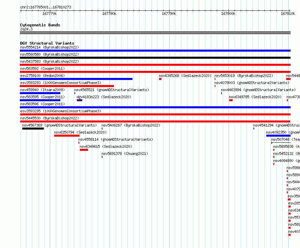Screen dimensions: 300x248
Task: Select nsv4078003 (gnomADStructuralVariants) label
Action: [252, 83]
